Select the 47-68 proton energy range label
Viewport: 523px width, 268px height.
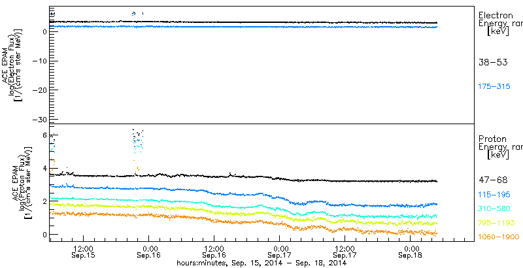[x=493, y=180]
